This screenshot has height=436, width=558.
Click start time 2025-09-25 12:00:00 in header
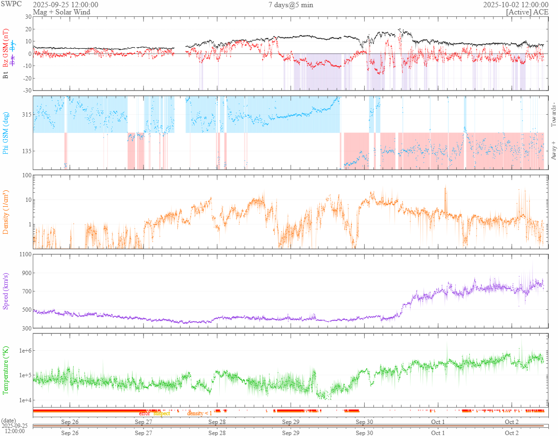click(x=66, y=5)
